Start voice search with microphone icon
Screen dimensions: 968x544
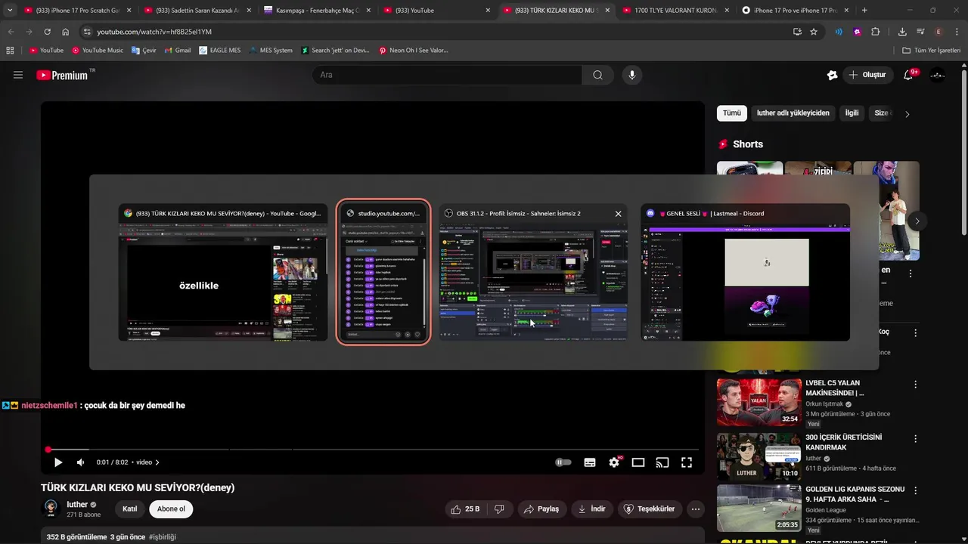tap(632, 75)
